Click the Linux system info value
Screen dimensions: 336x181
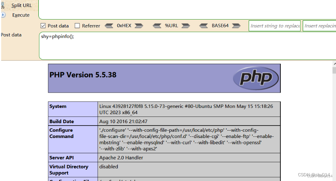tap(186, 109)
